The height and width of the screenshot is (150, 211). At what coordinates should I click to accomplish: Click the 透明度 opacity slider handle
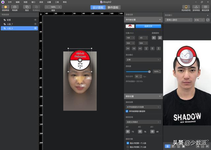click(x=149, y=71)
